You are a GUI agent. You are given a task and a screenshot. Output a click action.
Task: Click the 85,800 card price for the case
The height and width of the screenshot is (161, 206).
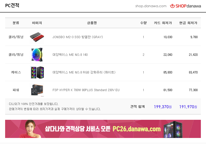168,72
